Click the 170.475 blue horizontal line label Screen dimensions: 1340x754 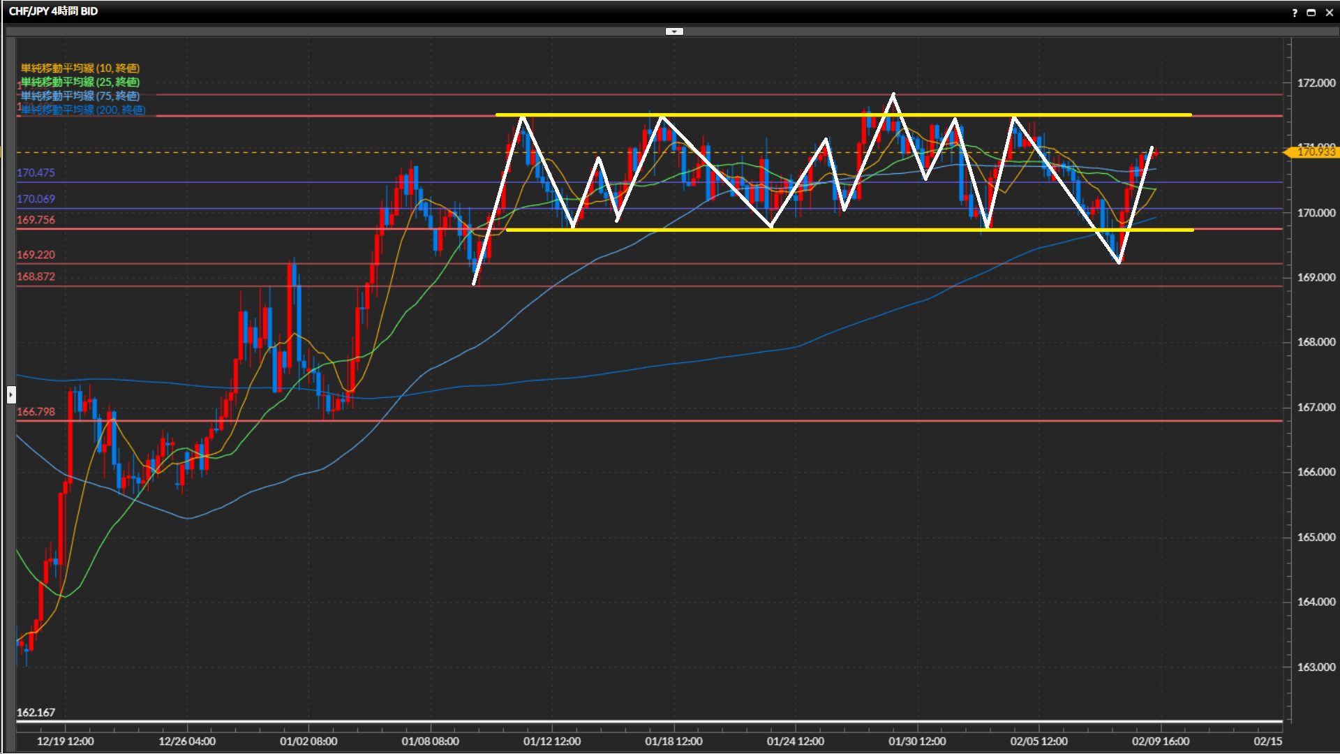point(36,172)
